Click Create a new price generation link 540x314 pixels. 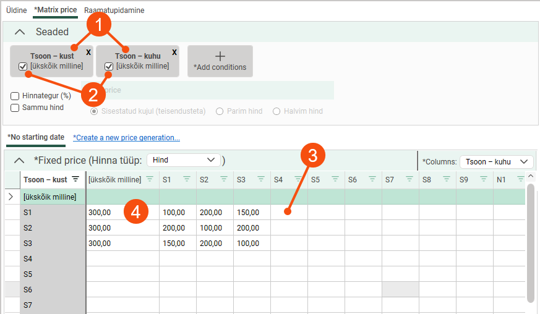tap(126, 137)
